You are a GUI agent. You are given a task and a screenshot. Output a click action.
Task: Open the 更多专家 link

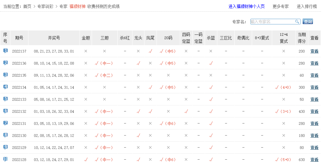(281, 6)
